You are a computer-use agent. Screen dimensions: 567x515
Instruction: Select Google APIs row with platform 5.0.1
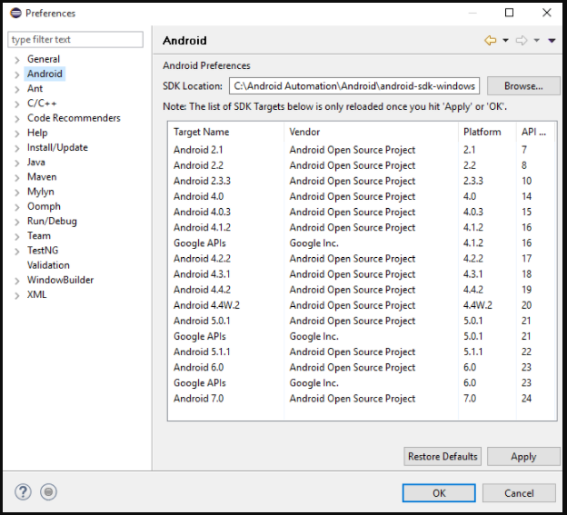pos(362,336)
